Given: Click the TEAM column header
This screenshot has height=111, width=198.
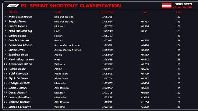Looking at the screenshot, I should [58, 12].
